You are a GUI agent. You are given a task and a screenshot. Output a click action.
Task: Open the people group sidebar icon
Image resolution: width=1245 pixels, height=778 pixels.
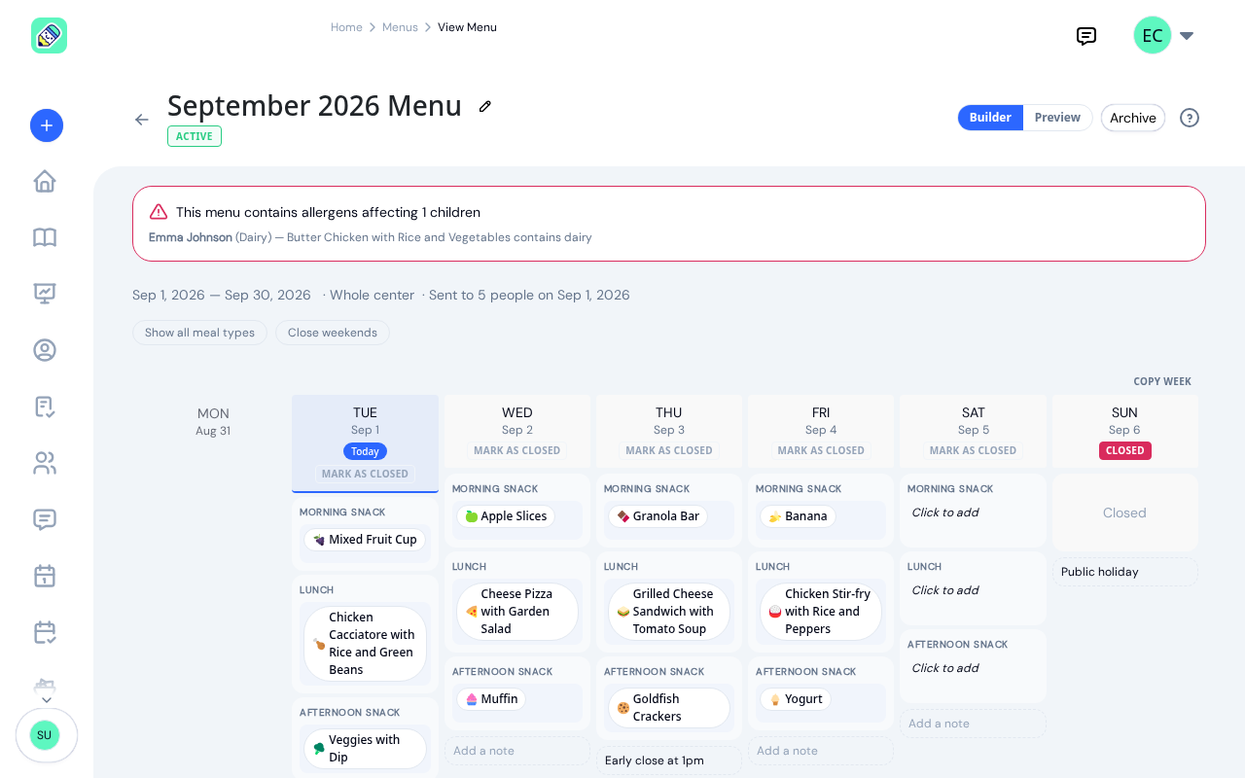[x=45, y=463]
